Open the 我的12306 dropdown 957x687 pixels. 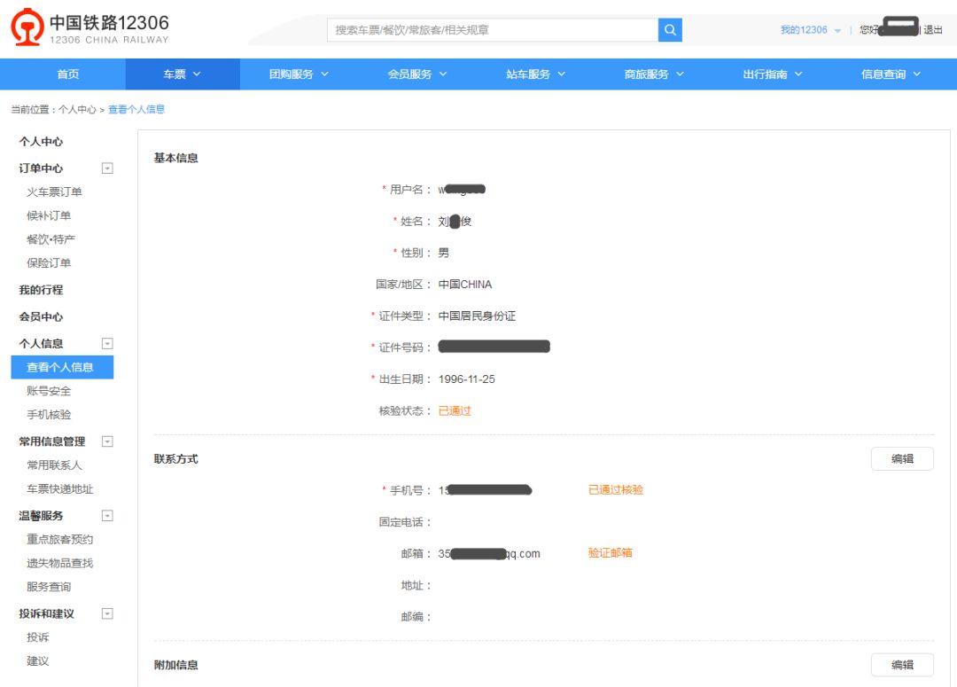coord(811,30)
